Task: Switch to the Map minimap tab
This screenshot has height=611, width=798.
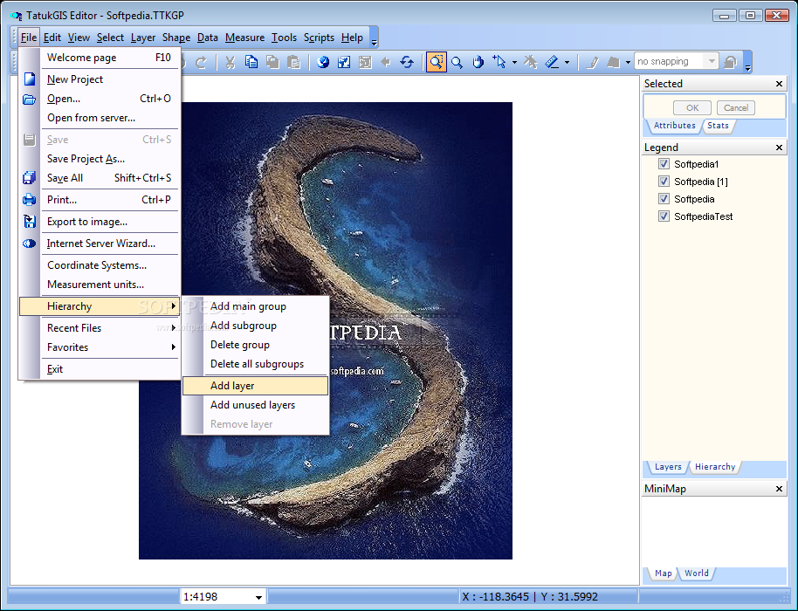Action: (663, 573)
